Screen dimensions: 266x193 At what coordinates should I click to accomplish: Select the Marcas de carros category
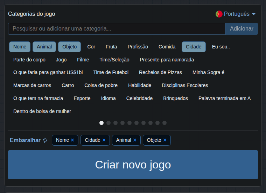[x=32, y=85]
